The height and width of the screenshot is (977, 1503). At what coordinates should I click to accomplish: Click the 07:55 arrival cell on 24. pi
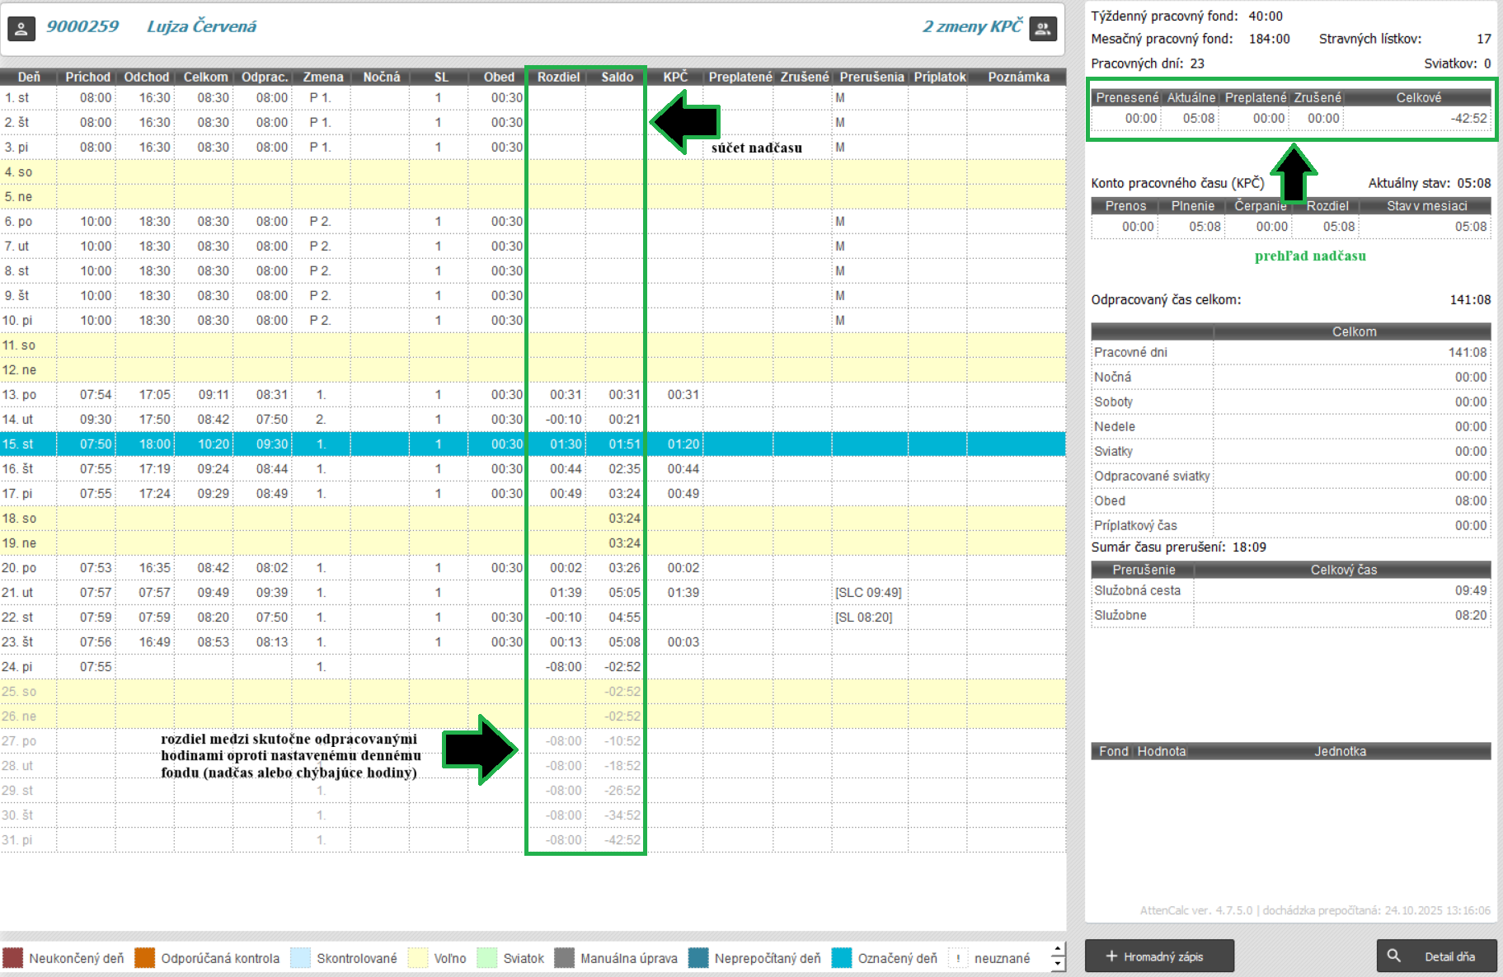click(x=96, y=666)
